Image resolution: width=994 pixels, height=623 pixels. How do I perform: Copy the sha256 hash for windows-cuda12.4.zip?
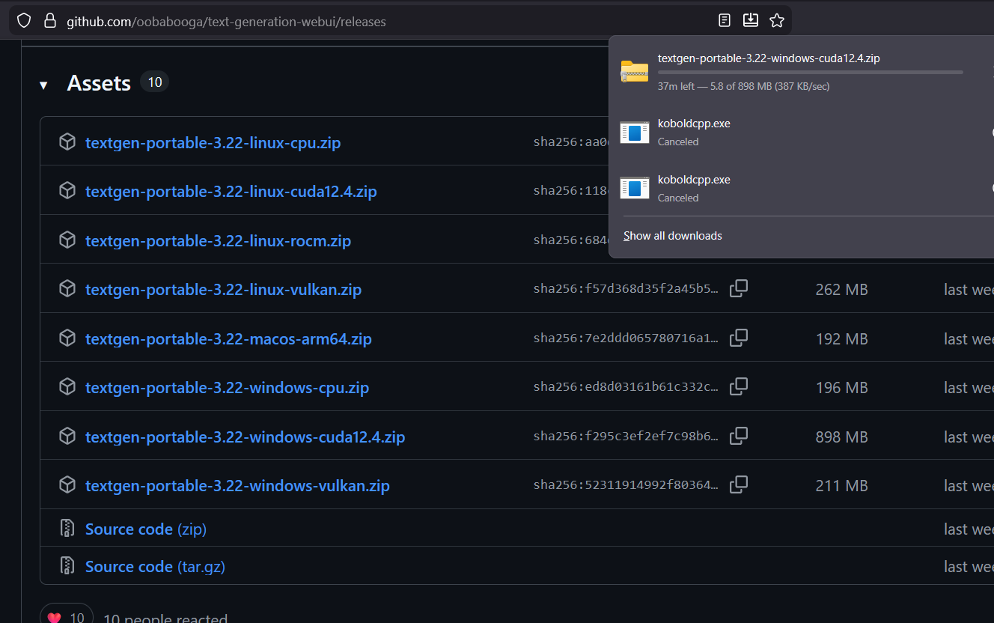coord(739,435)
